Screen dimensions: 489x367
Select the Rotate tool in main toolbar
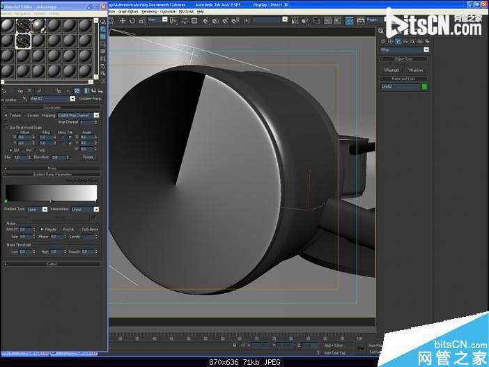pos(132,20)
